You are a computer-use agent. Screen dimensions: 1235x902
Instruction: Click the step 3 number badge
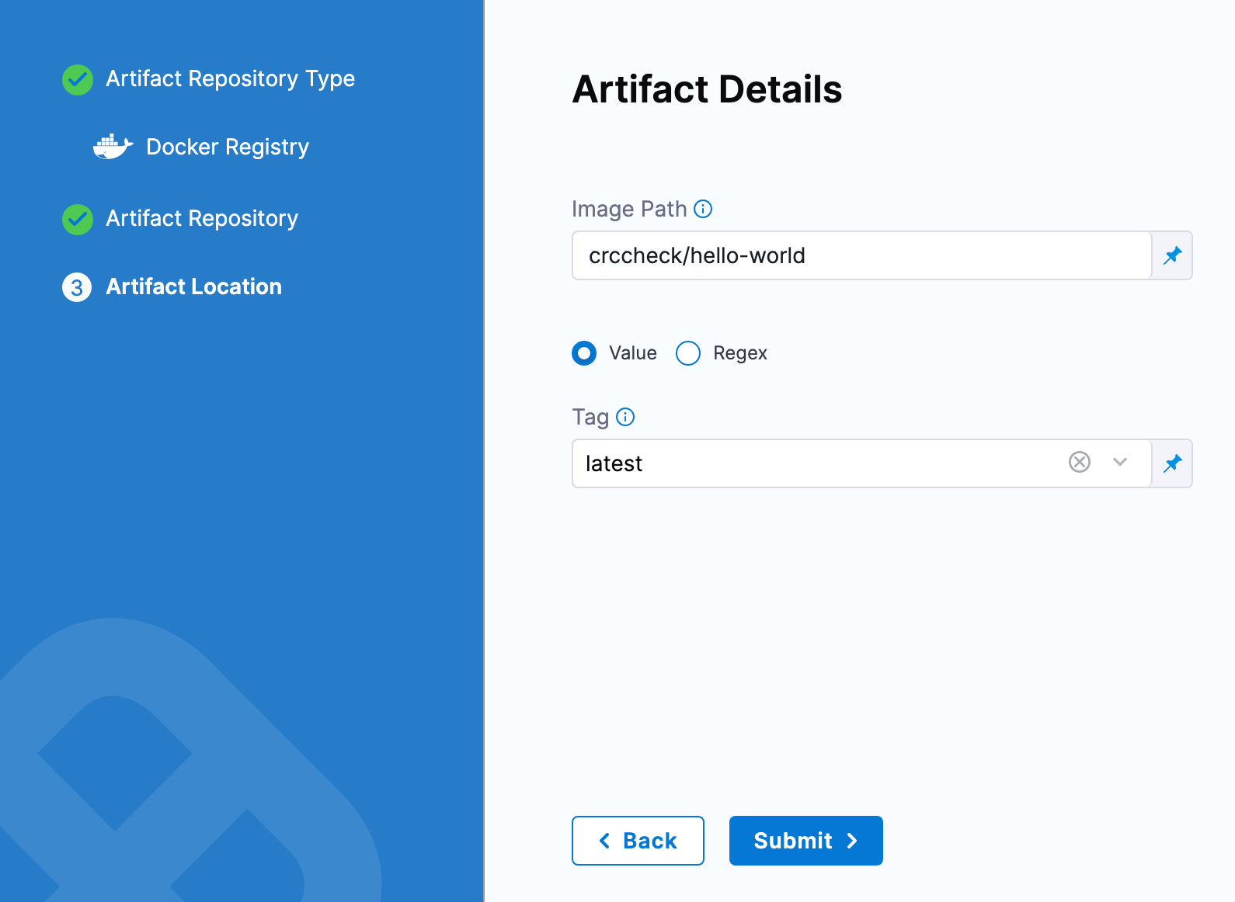pos(77,287)
